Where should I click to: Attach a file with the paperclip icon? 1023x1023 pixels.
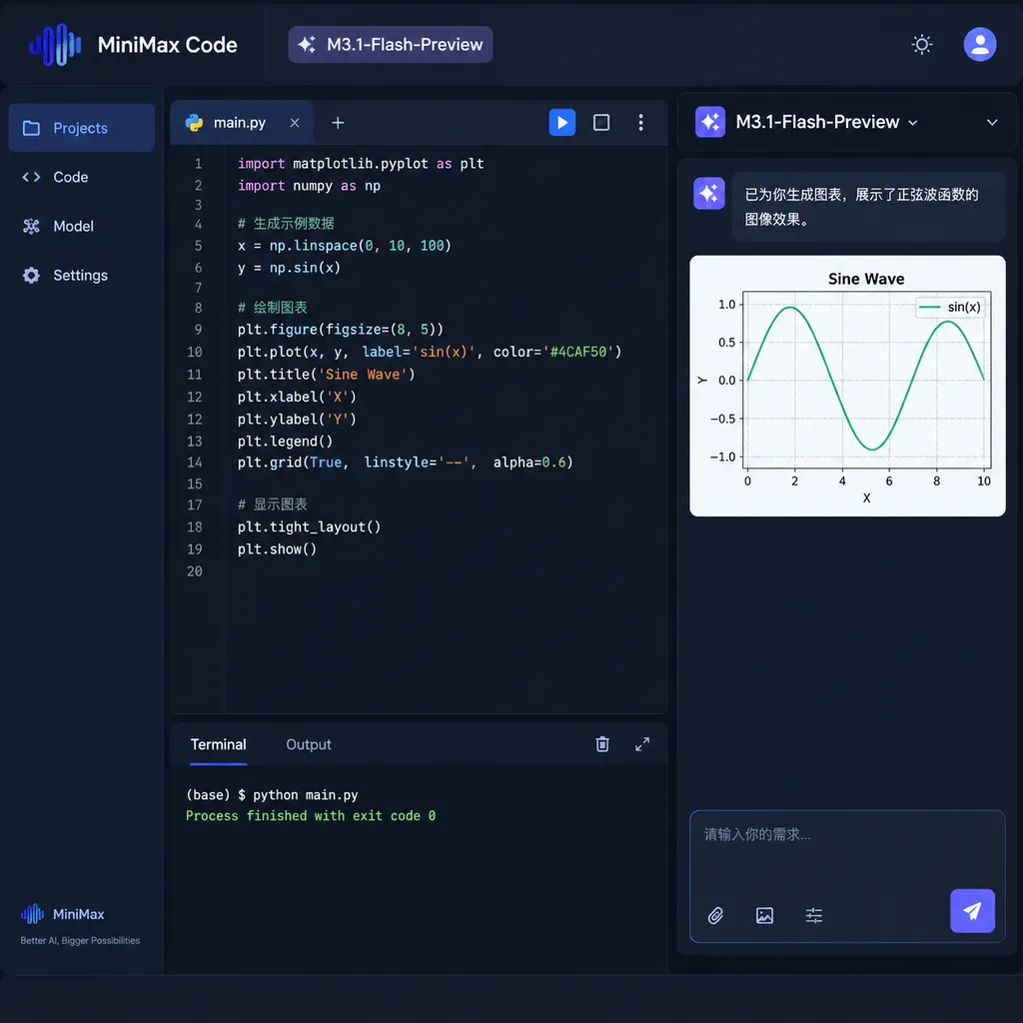click(x=715, y=915)
